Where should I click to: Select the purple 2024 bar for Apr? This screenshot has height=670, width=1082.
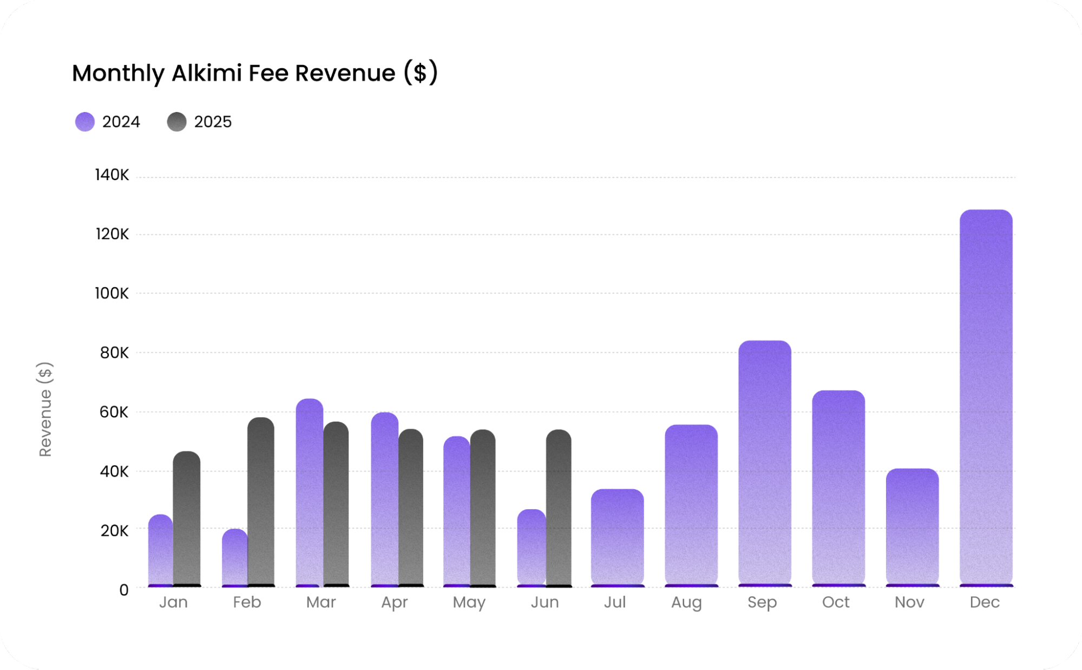[385, 500]
